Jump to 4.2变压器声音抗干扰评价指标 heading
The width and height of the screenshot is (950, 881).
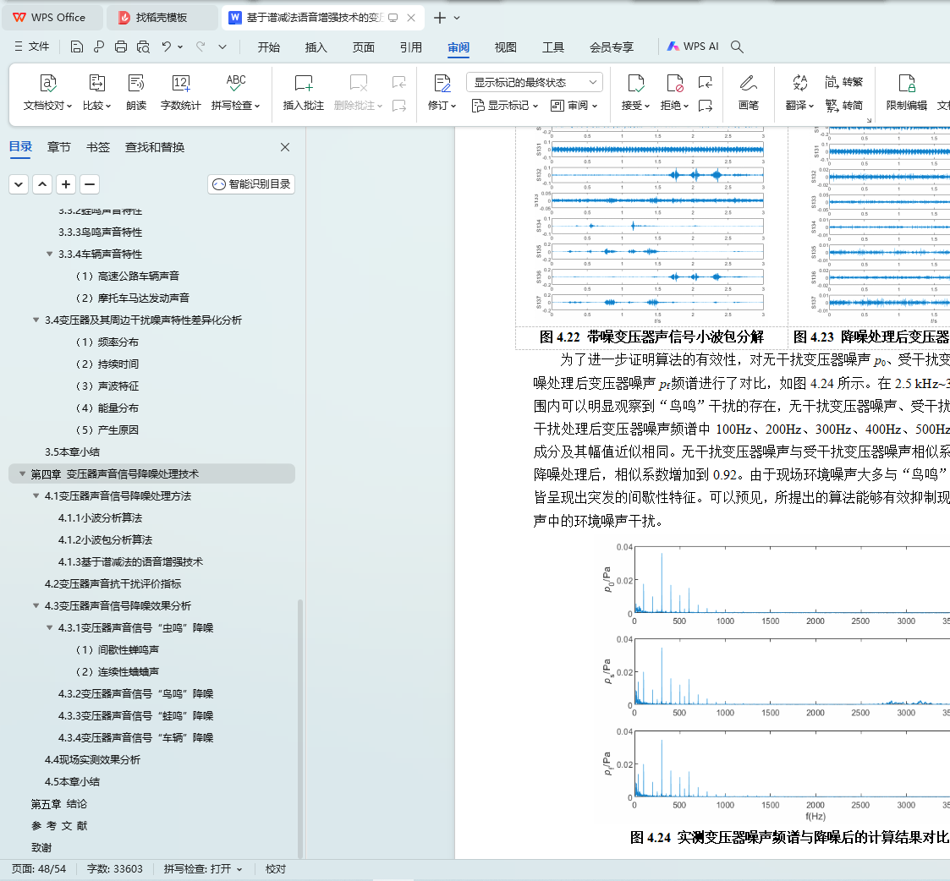(113, 583)
